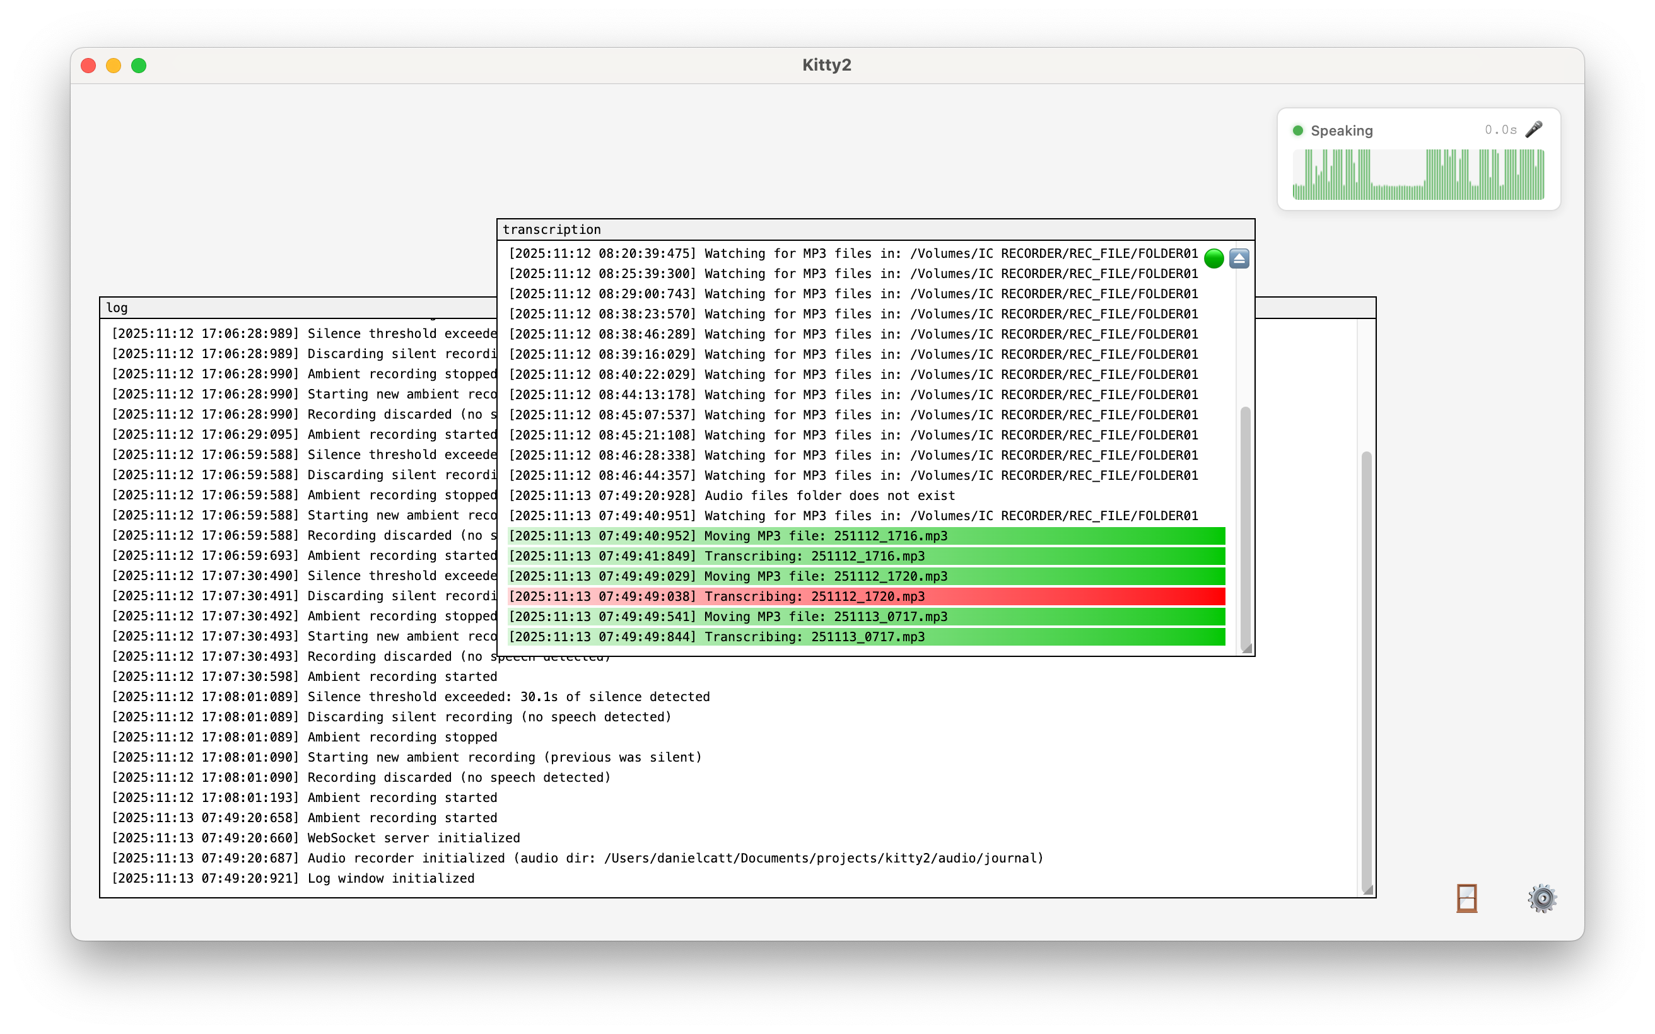Image resolution: width=1655 pixels, height=1034 pixels.
Task: Click the Log window initialized entry
Action: tap(293, 878)
